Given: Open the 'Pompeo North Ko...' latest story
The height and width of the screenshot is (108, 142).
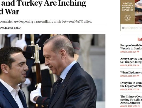Looking at the screenshot, I should pyautogui.click(x=131, y=47).
